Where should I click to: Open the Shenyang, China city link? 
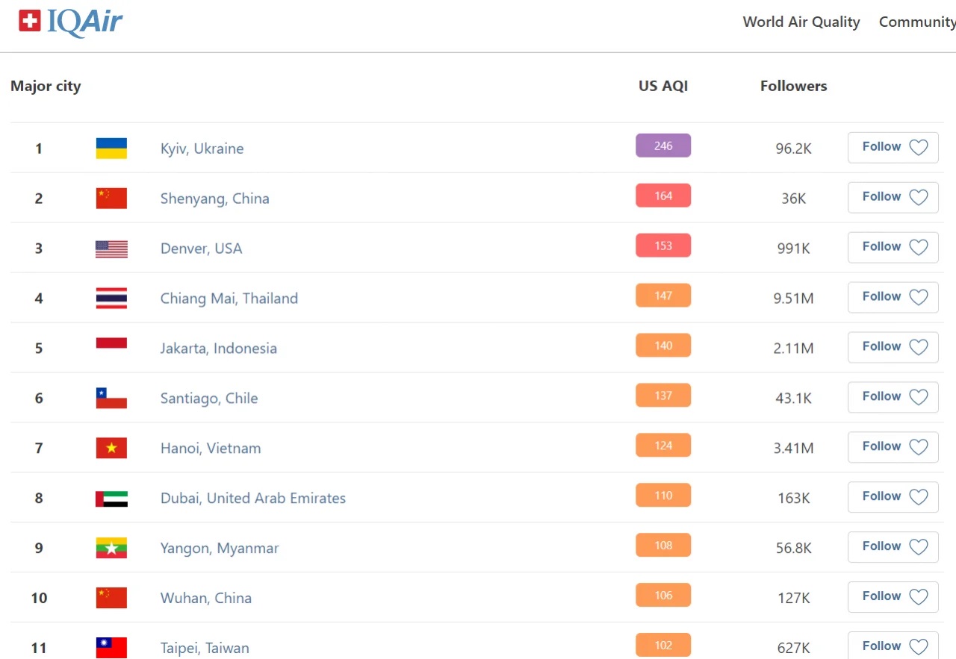click(x=214, y=199)
